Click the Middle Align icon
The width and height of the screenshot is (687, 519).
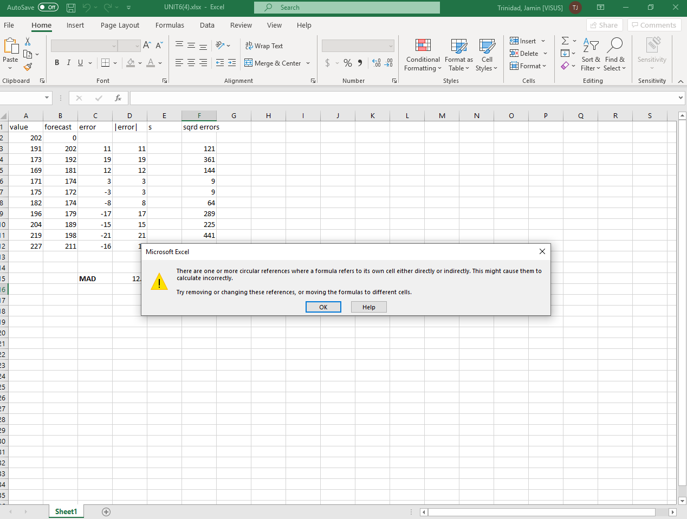(191, 46)
